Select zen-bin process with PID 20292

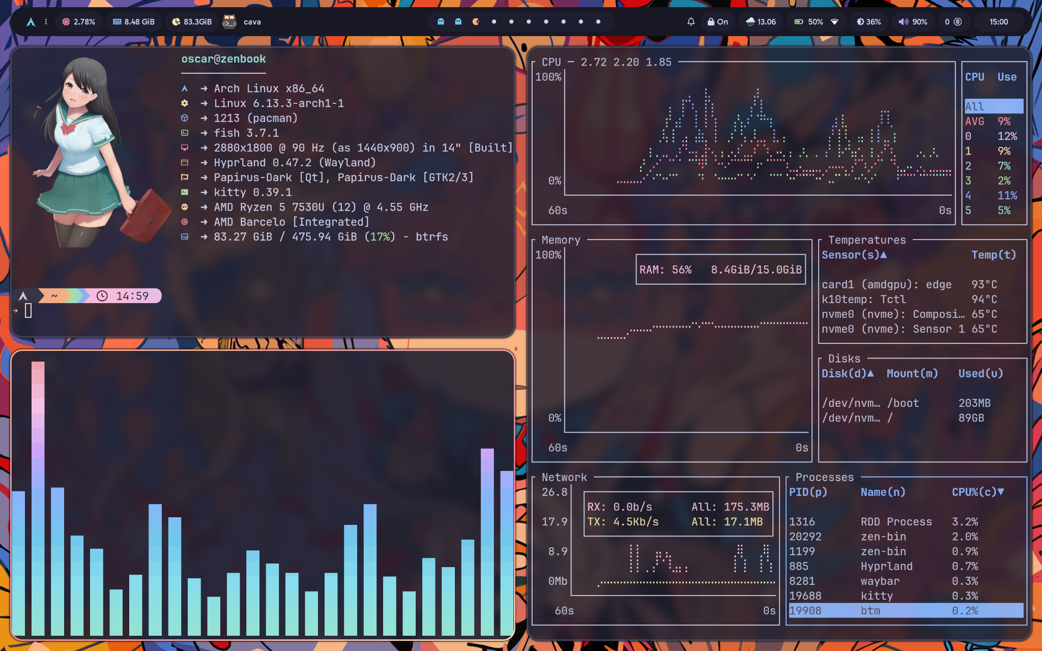click(906, 537)
